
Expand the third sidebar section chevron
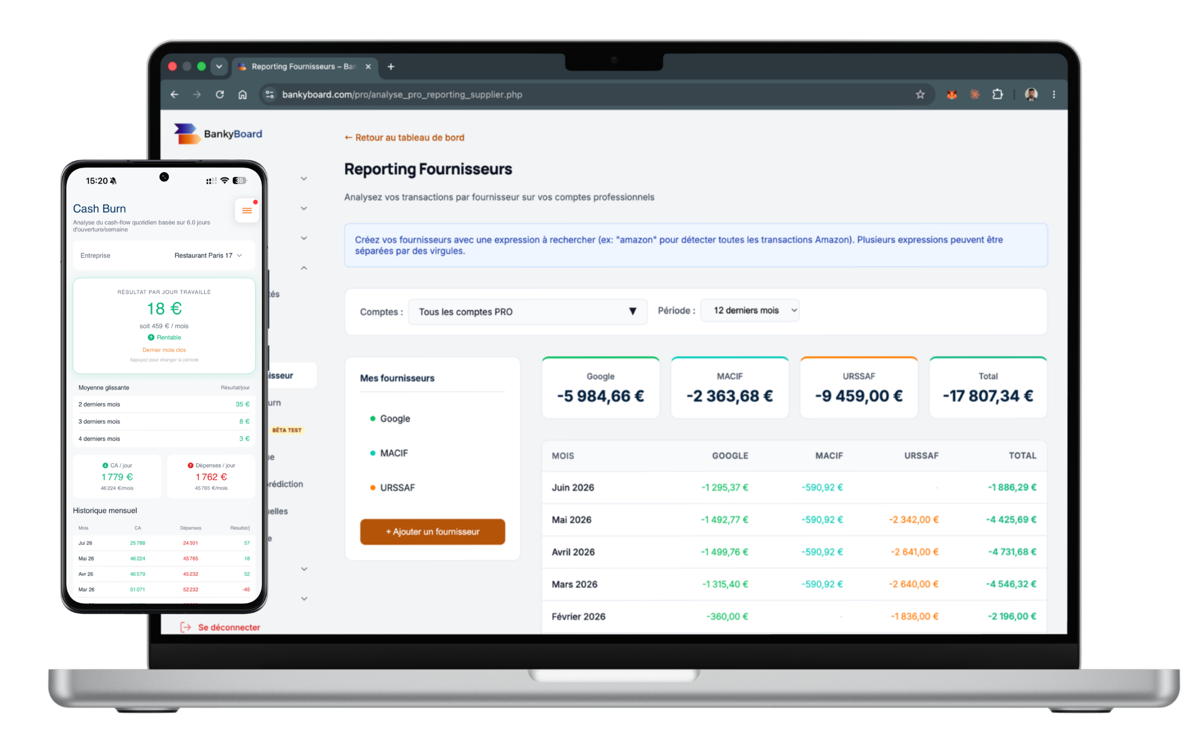point(304,239)
